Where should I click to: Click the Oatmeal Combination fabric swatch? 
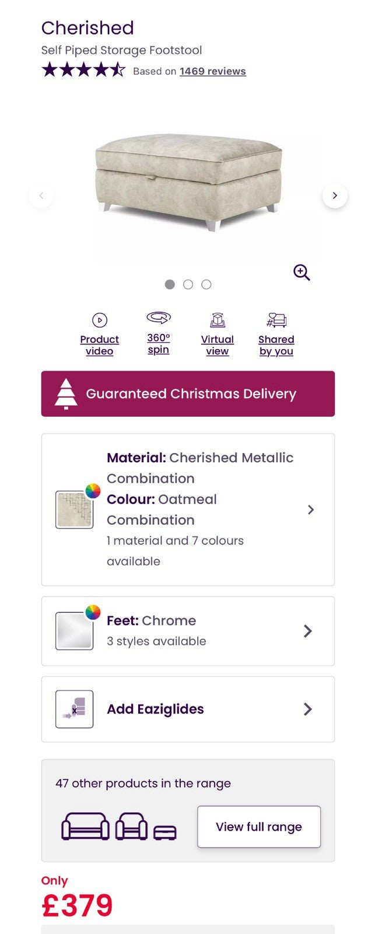click(x=74, y=510)
